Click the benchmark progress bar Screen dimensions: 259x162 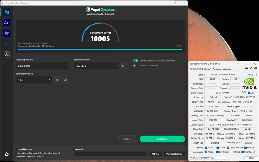pyautogui.click(x=100, y=49)
